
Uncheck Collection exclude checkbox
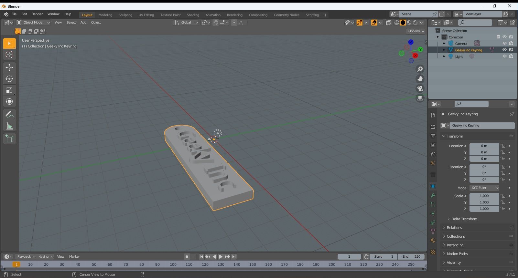498,37
